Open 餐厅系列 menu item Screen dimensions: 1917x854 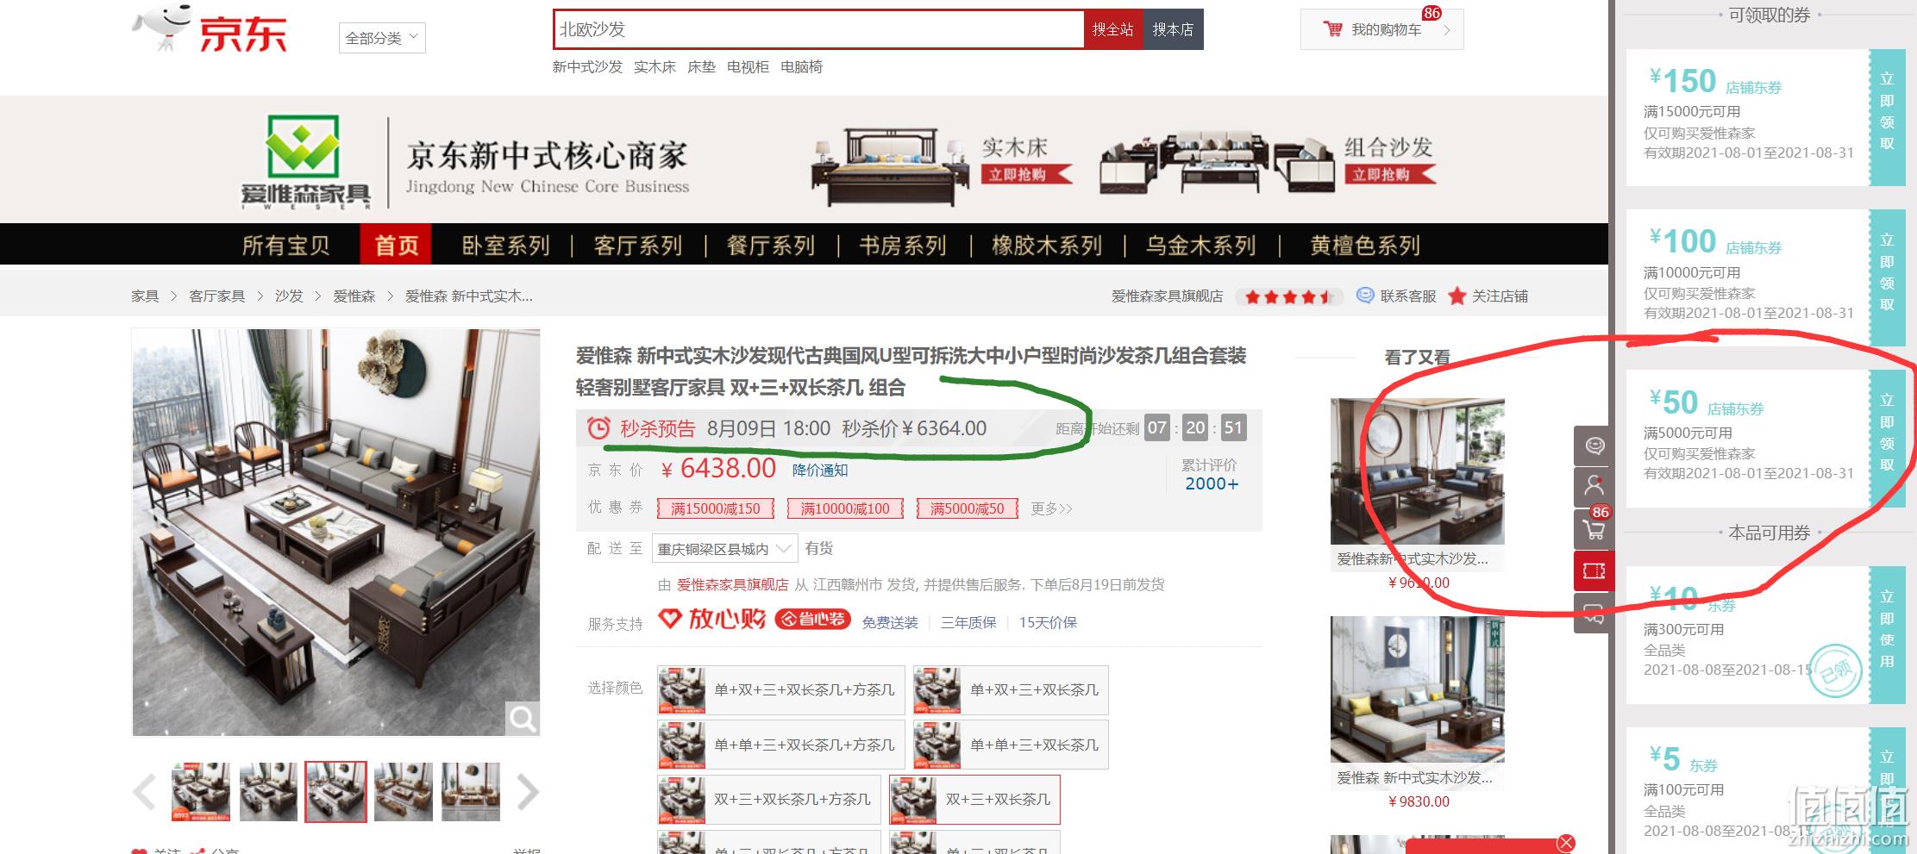(x=771, y=246)
